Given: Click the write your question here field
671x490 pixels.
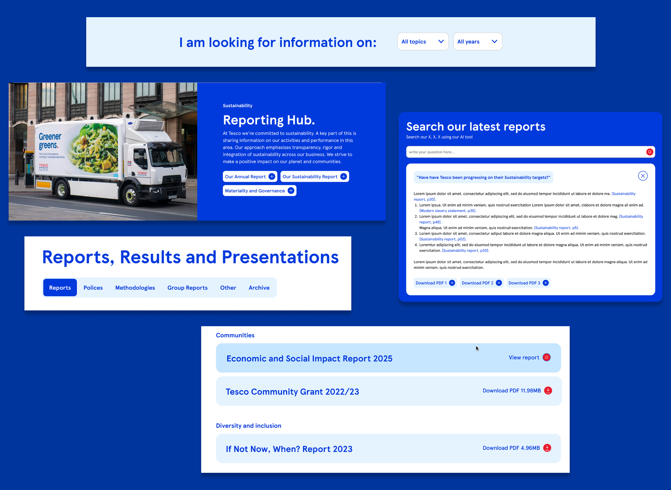Looking at the screenshot, I should [x=530, y=152].
